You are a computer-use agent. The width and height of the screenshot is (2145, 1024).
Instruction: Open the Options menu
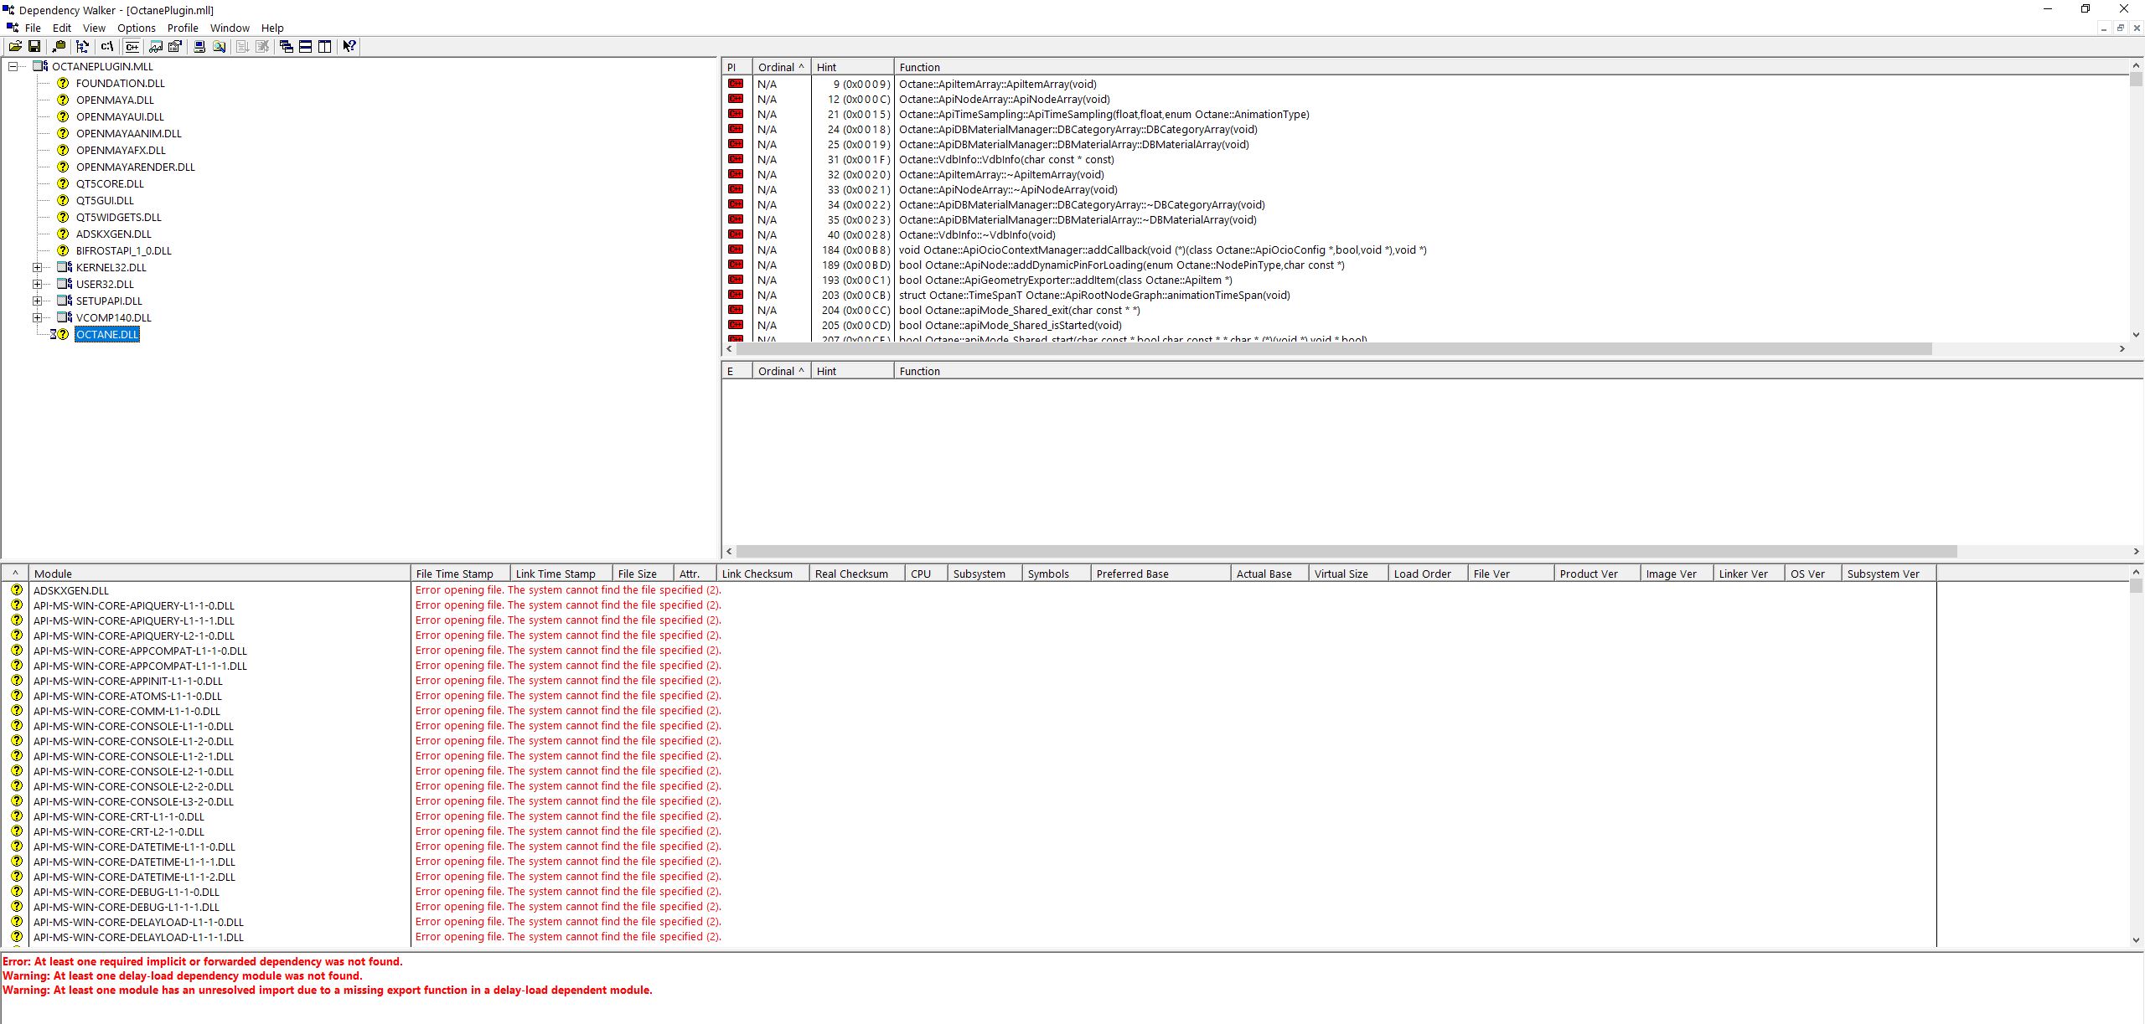136,28
